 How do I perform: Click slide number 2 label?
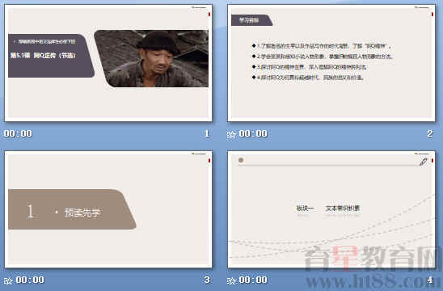coord(430,133)
